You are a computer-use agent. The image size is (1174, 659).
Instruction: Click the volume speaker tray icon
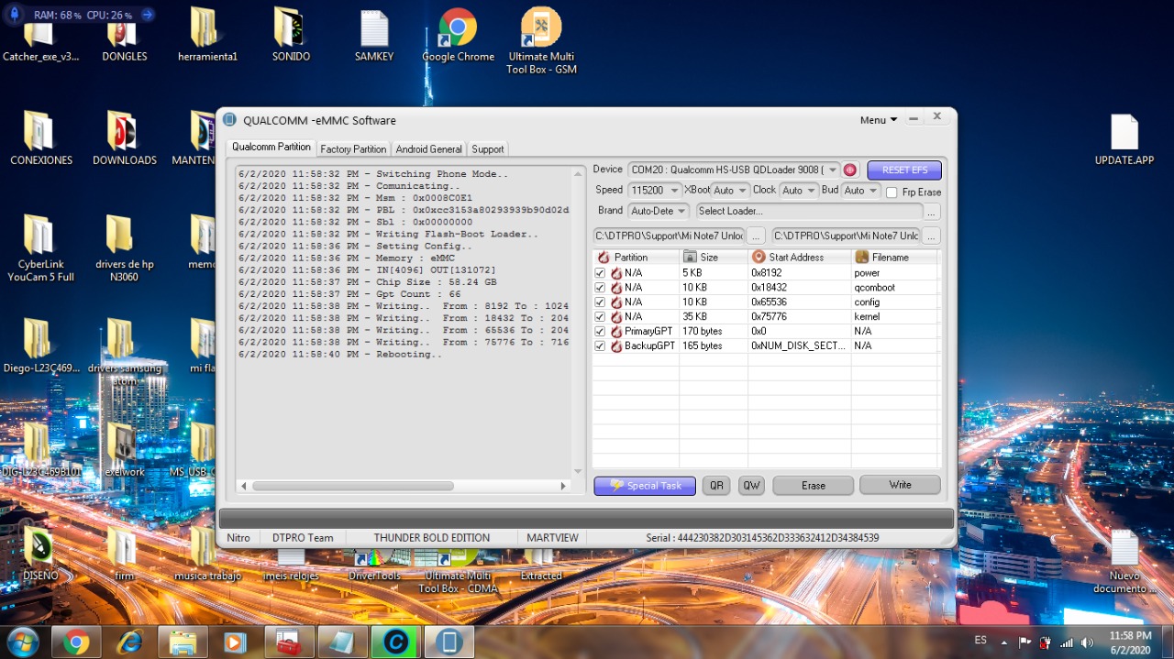1087,643
